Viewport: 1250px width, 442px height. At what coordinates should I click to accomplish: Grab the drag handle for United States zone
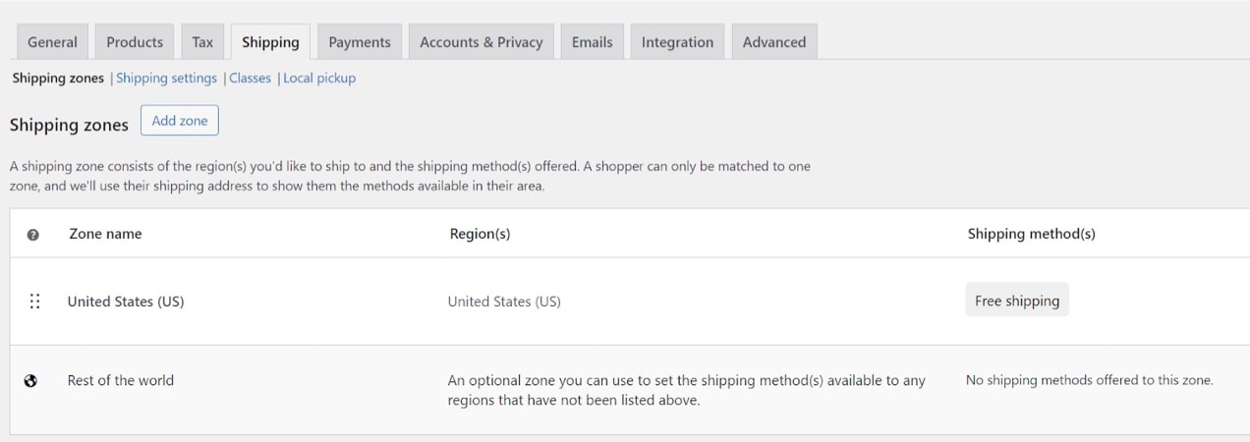pyautogui.click(x=34, y=302)
